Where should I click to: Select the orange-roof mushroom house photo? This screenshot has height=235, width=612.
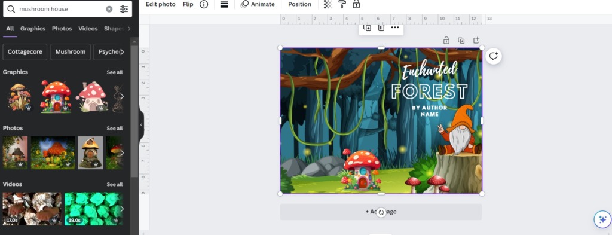53,152
